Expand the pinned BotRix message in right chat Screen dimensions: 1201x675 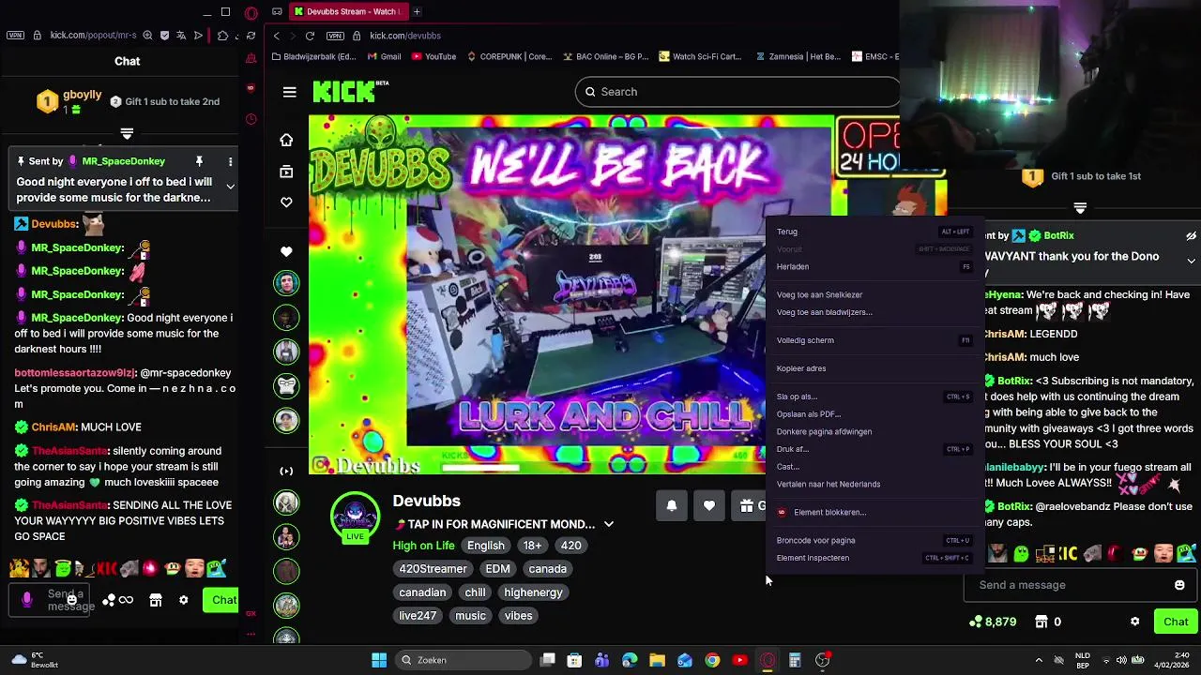1192,261
